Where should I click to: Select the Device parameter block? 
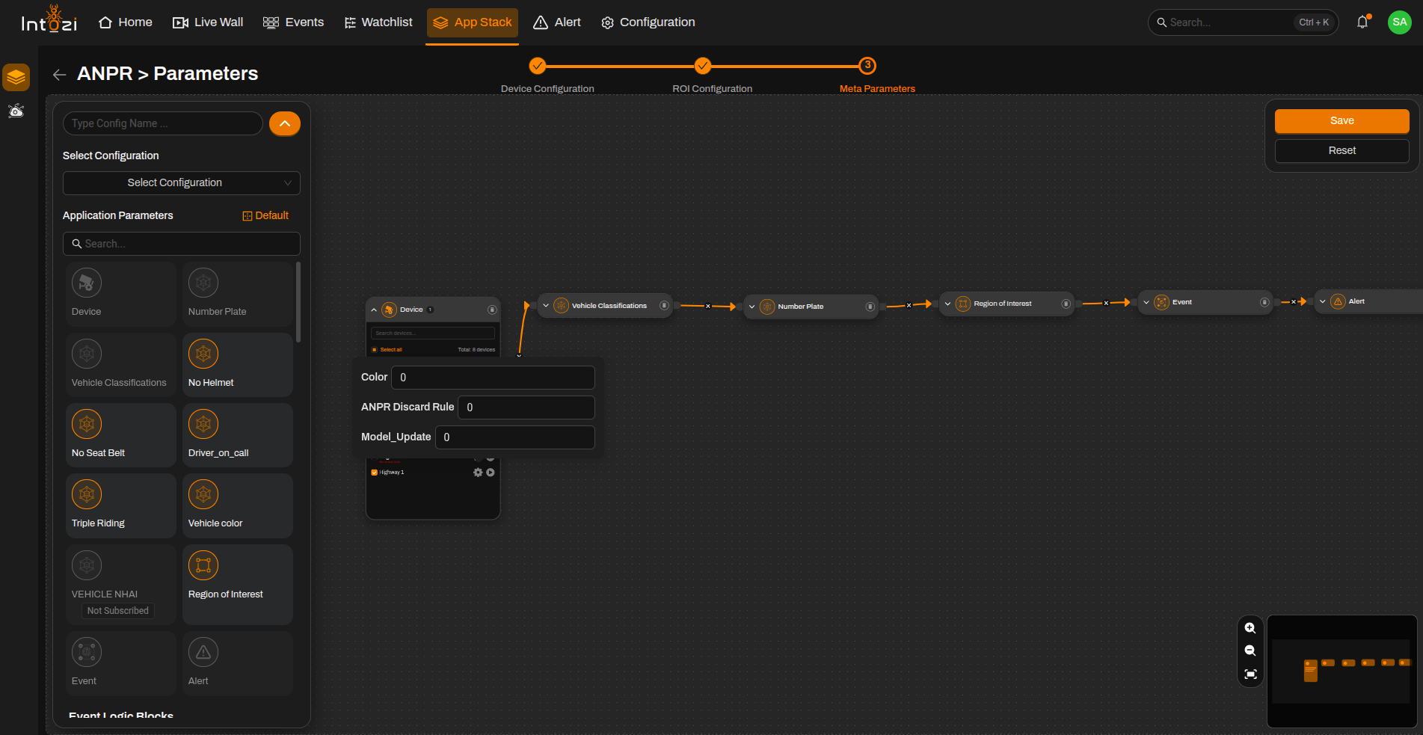(x=120, y=294)
